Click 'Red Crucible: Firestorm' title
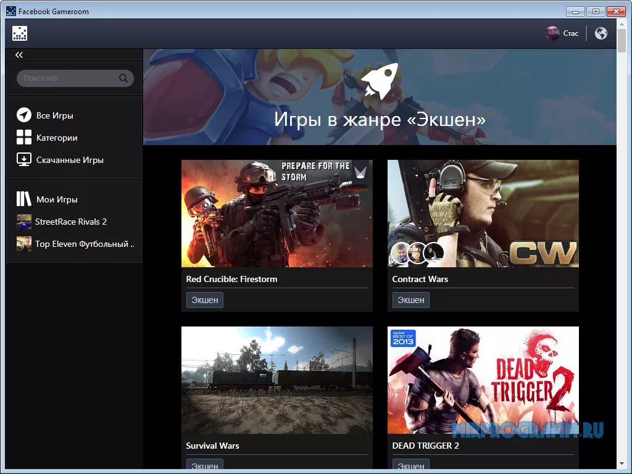The width and height of the screenshot is (632, 474). pyautogui.click(x=232, y=279)
